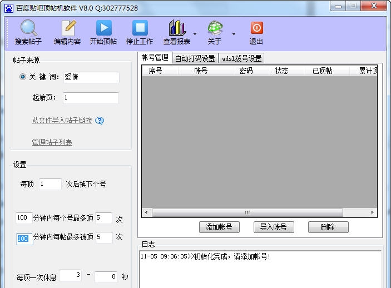Click the 导入帐号 button
The height and width of the screenshot is (288, 391).
click(x=274, y=227)
